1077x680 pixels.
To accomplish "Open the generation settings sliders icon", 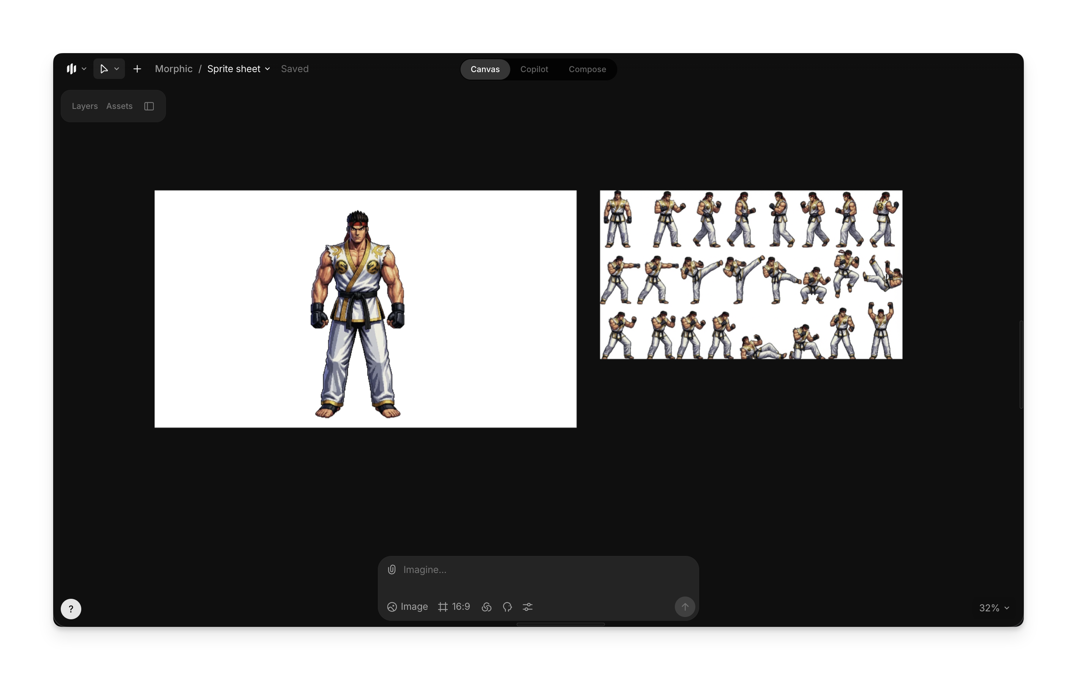I will click(x=528, y=607).
